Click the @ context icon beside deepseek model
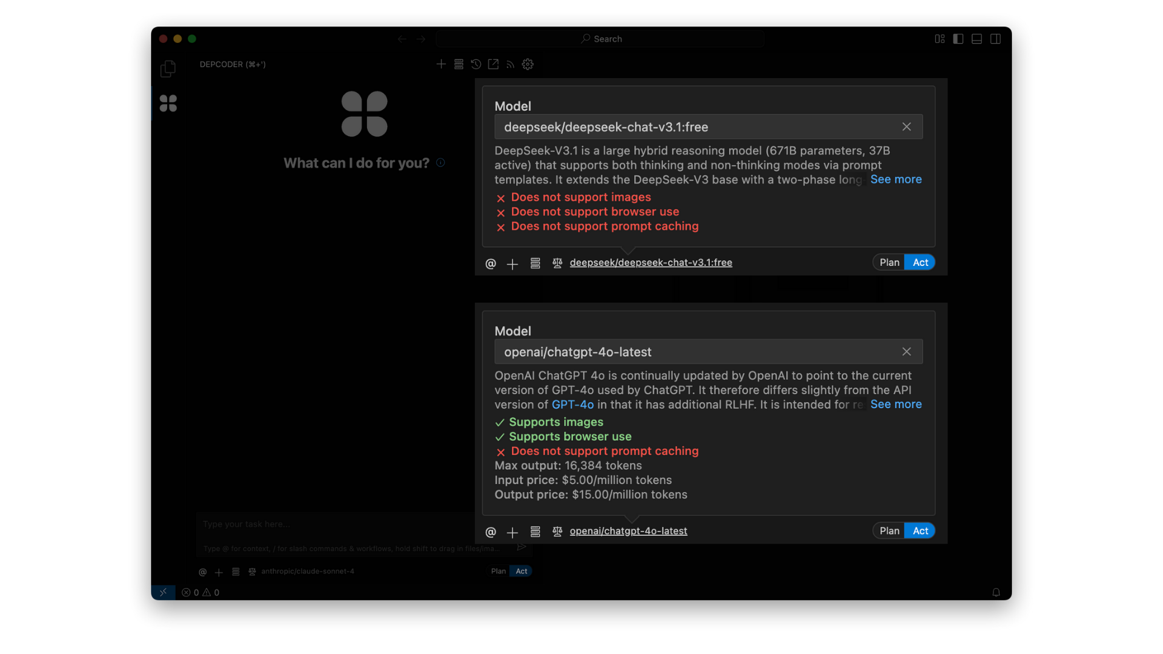The image size is (1163, 654). pos(491,263)
